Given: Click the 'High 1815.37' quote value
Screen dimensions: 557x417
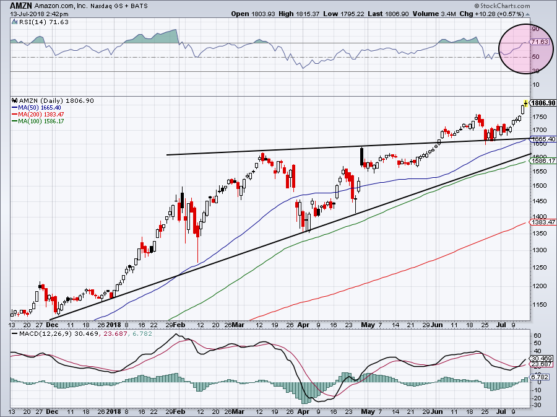Looking at the screenshot, I should point(299,14).
